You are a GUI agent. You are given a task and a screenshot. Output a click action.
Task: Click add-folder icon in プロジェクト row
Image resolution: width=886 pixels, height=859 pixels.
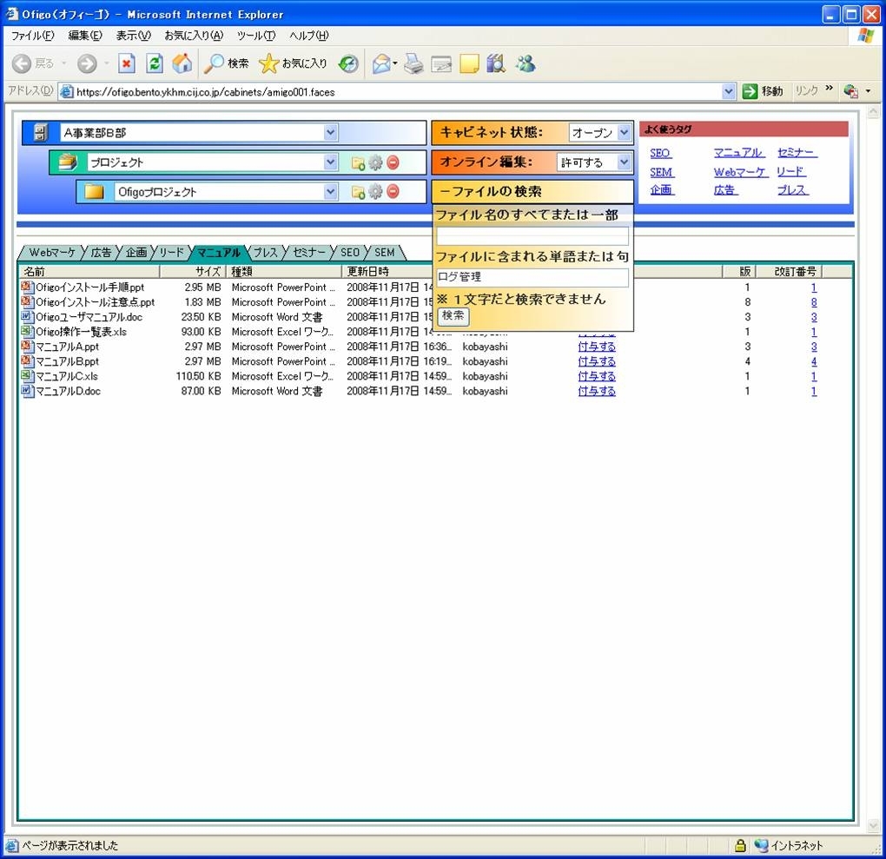[x=358, y=162]
